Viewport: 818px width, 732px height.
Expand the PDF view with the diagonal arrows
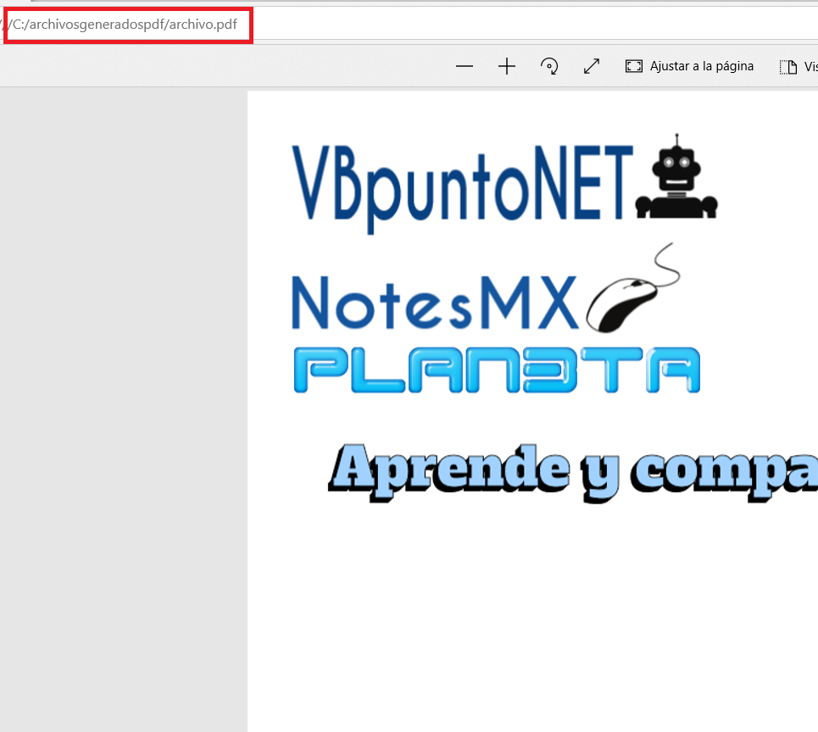[x=591, y=65]
